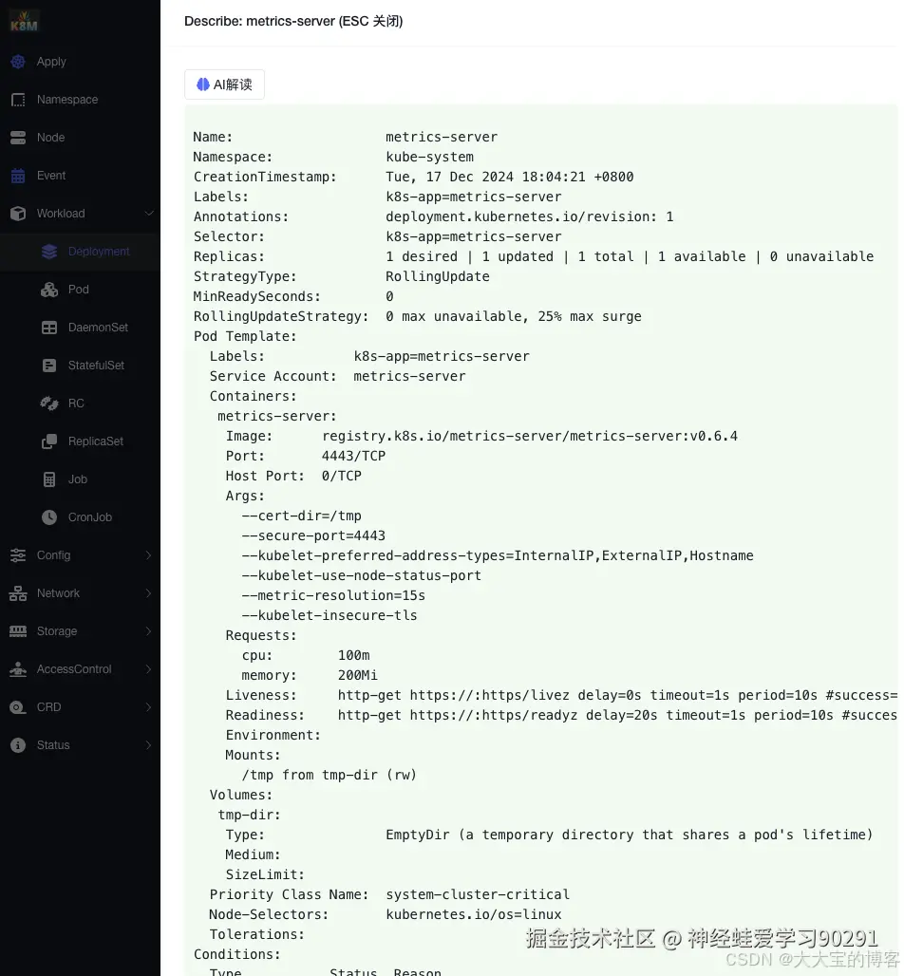The height and width of the screenshot is (976, 904).
Task: Select CronJob menu entry
Action: coord(90,517)
